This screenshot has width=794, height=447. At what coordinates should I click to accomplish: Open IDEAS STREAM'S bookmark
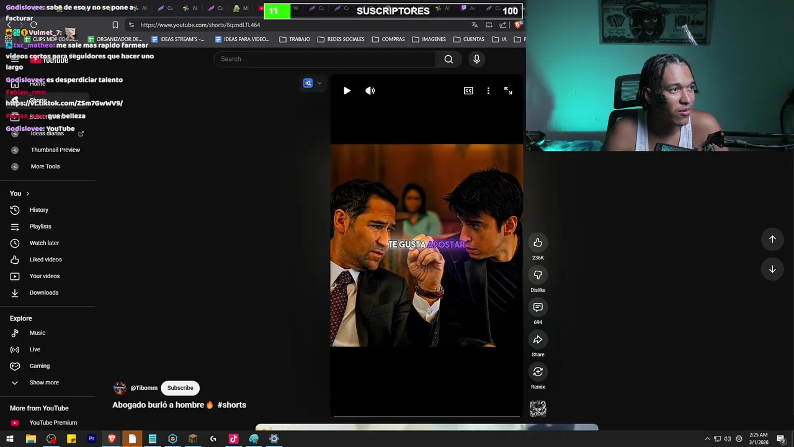177,39
